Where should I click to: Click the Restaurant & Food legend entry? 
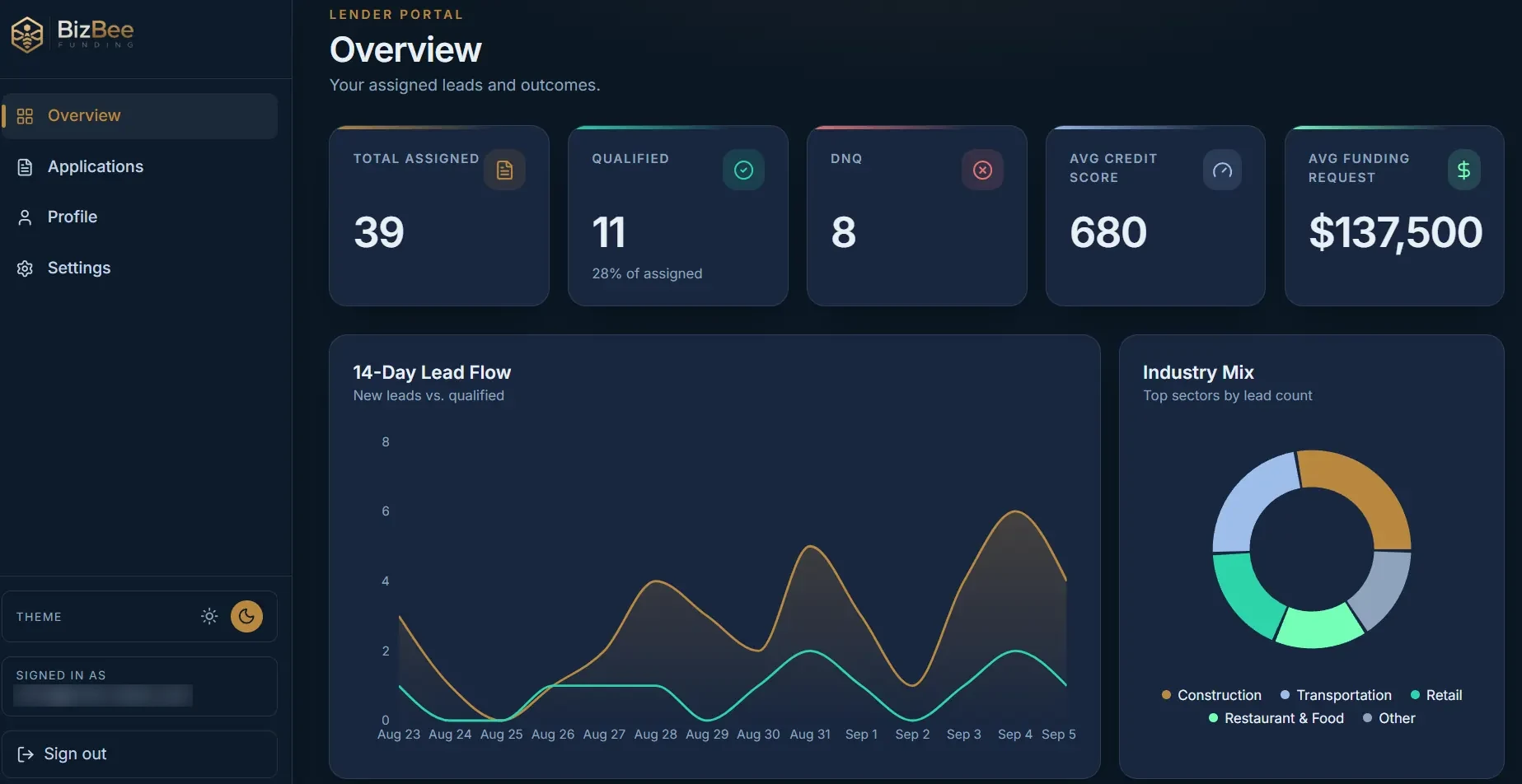coord(1276,718)
